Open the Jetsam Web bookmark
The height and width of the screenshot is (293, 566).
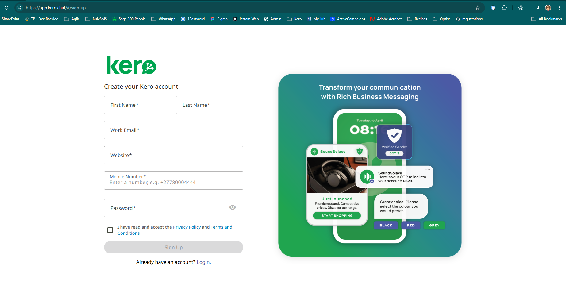pos(246,19)
